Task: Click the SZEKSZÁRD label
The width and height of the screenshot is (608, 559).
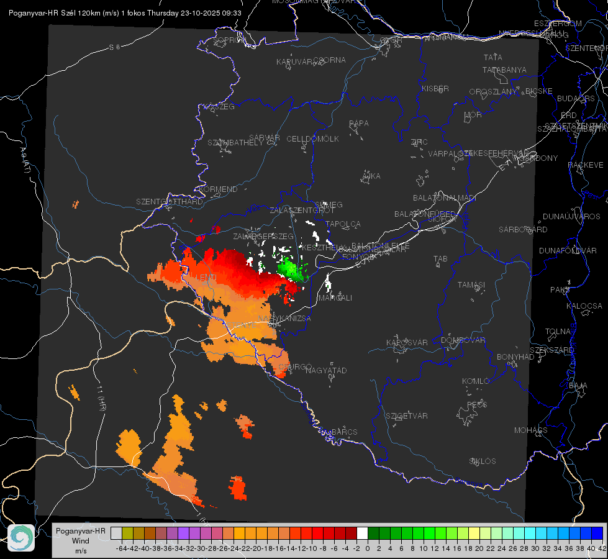Action: pyautogui.click(x=551, y=350)
